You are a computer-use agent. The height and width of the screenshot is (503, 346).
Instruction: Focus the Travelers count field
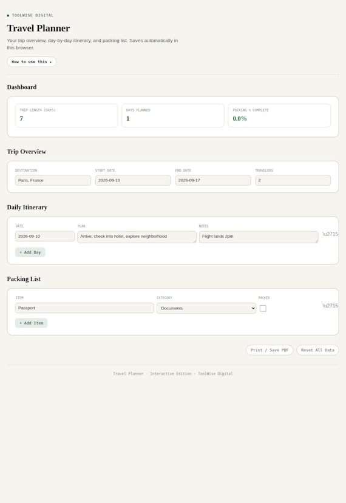[x=293, y=180]
